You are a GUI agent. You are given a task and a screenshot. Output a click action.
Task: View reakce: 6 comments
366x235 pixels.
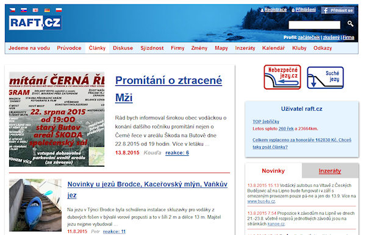point(177,153)
